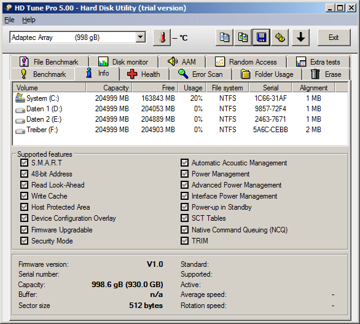The image size is (360, 324).
Task: Toggle the S.M.A.R.T checkbox
Action: pyautogui.click(x=24, y=163)
